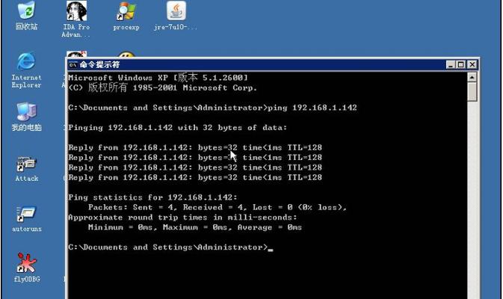Viewport: 503px width, 299px height.
Task: Click the console vertical scrollbar thumb
Action: tap(472, 91)
